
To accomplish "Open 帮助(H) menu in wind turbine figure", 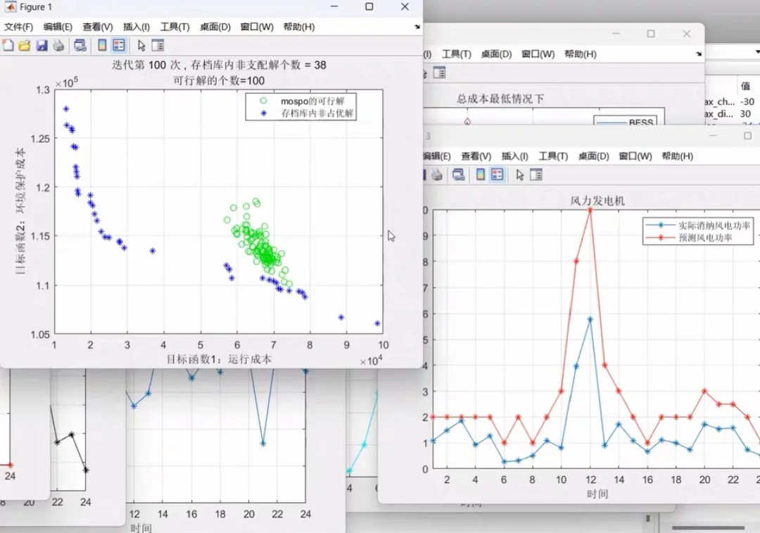I will (678, 156).
